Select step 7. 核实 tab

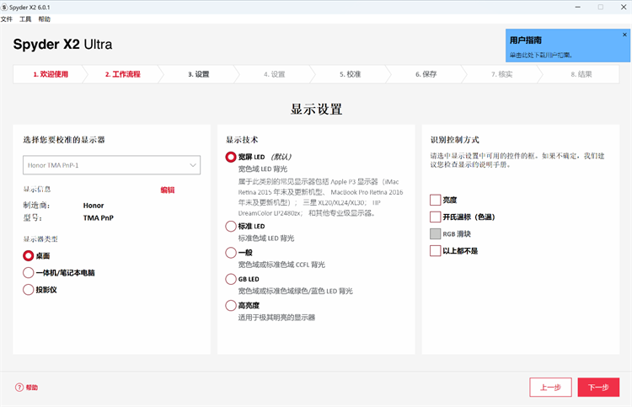(x=502, y=74)
